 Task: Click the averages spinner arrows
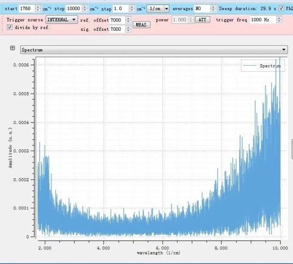coord(213,9)
